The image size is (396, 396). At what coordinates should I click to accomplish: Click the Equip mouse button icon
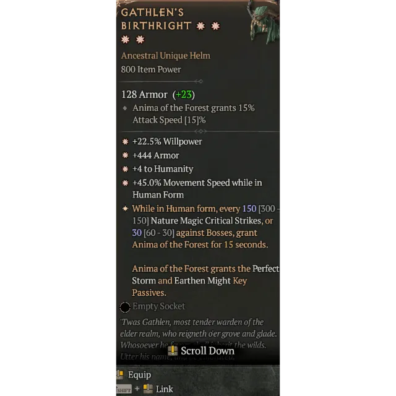click(119, 375)
